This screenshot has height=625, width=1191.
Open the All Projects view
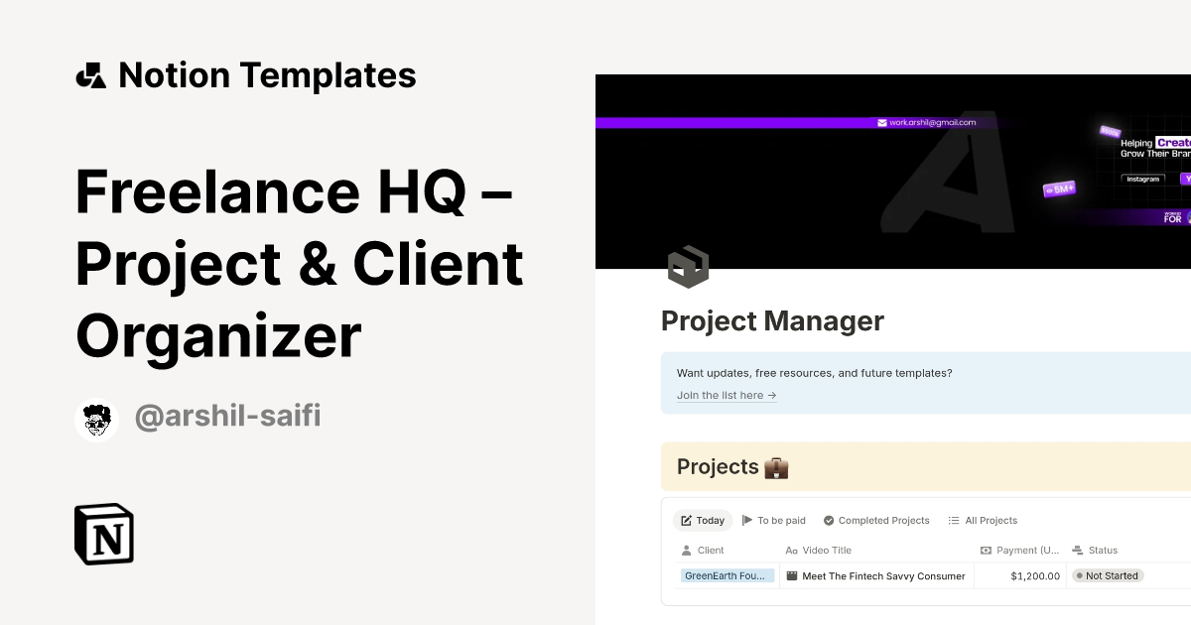pos(983,520)
